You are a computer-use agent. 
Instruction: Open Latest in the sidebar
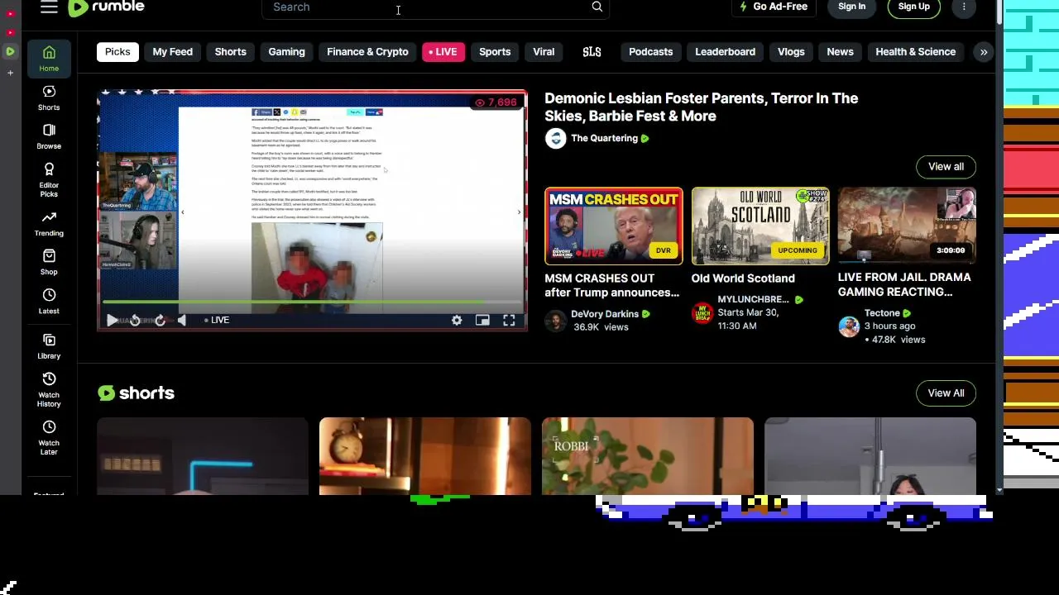pos(49,301)
